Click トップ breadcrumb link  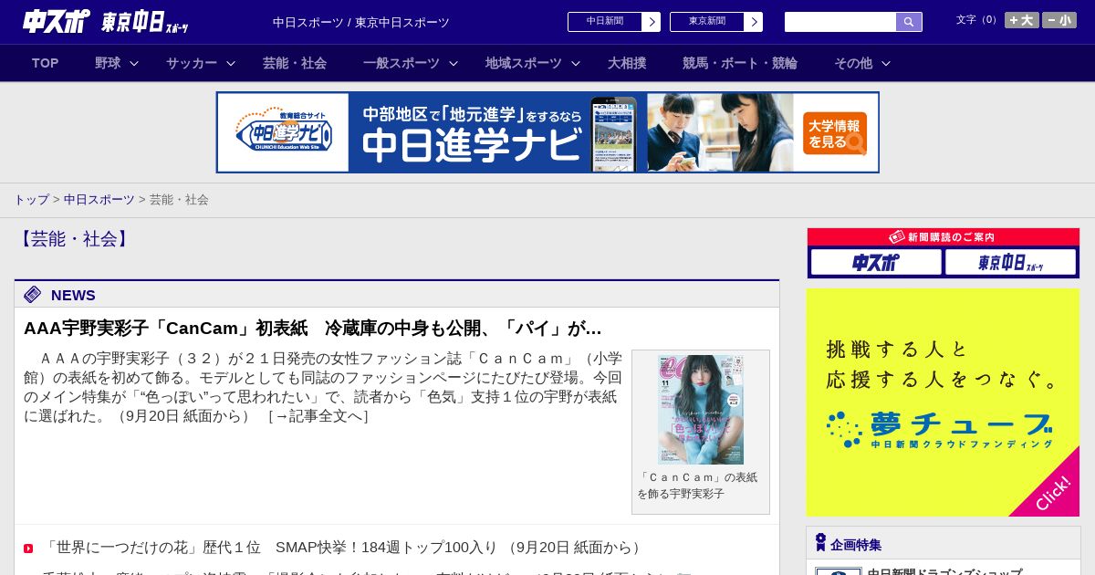click(31, 200)
